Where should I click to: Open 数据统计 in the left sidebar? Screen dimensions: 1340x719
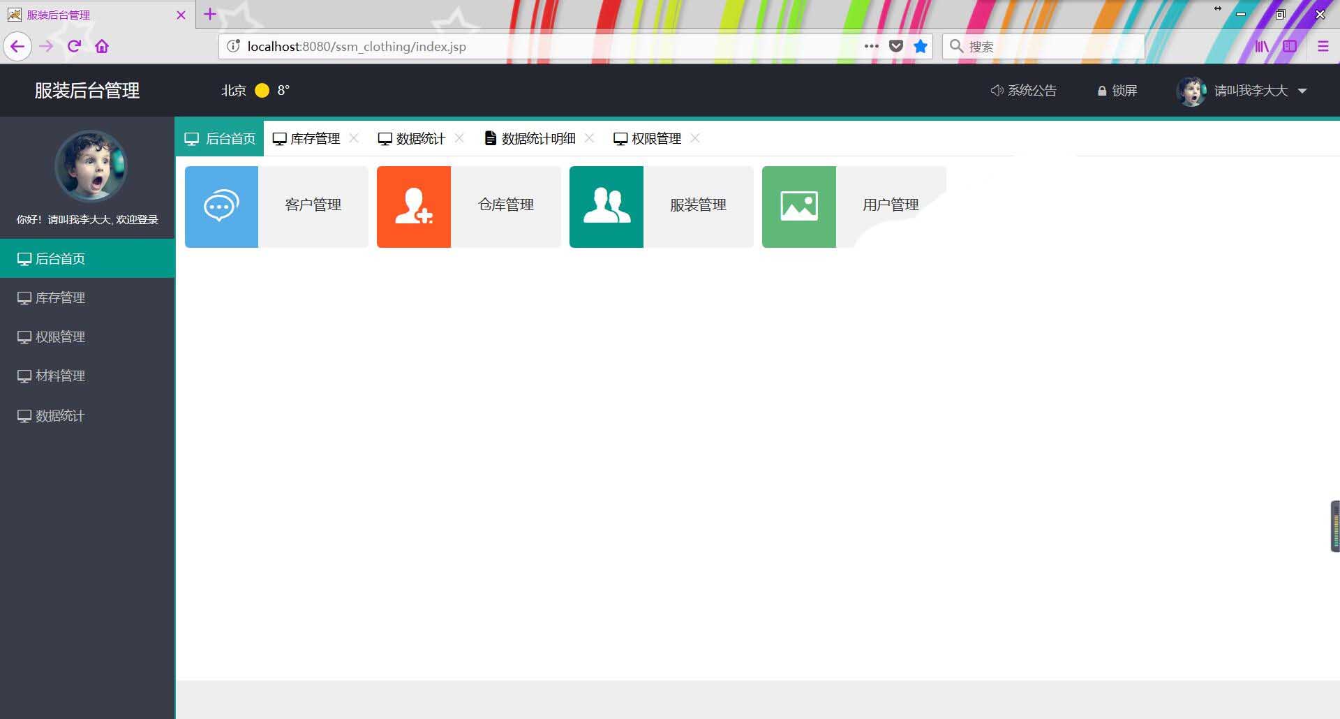point(87,415)
